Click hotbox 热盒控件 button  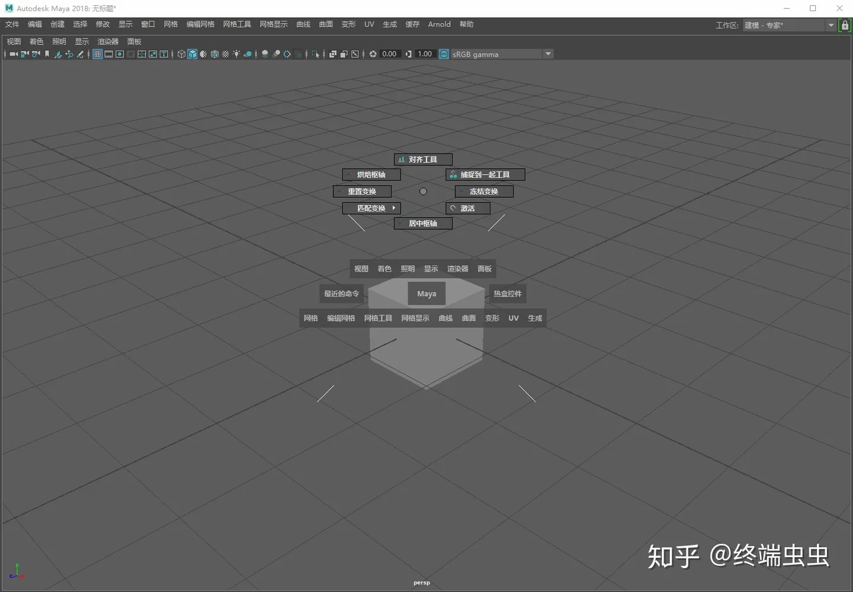pos(508,294)
